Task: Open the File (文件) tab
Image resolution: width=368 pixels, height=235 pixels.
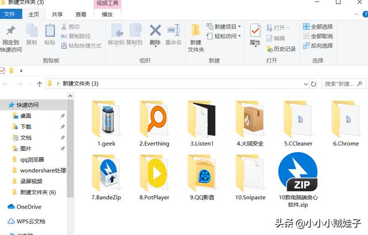Action: pyautogui.click(x=10, y=14)
